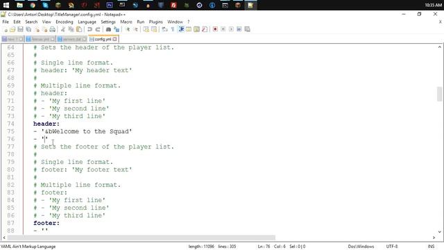Toggle synchronized vertical scrolling icon

(146, 29)
